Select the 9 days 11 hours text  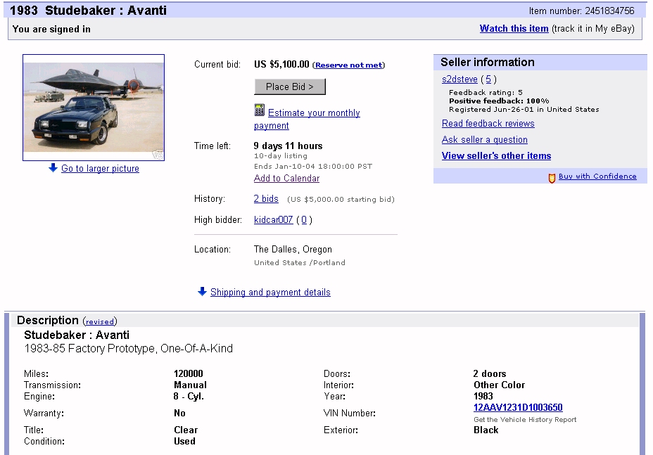(289, 146)
